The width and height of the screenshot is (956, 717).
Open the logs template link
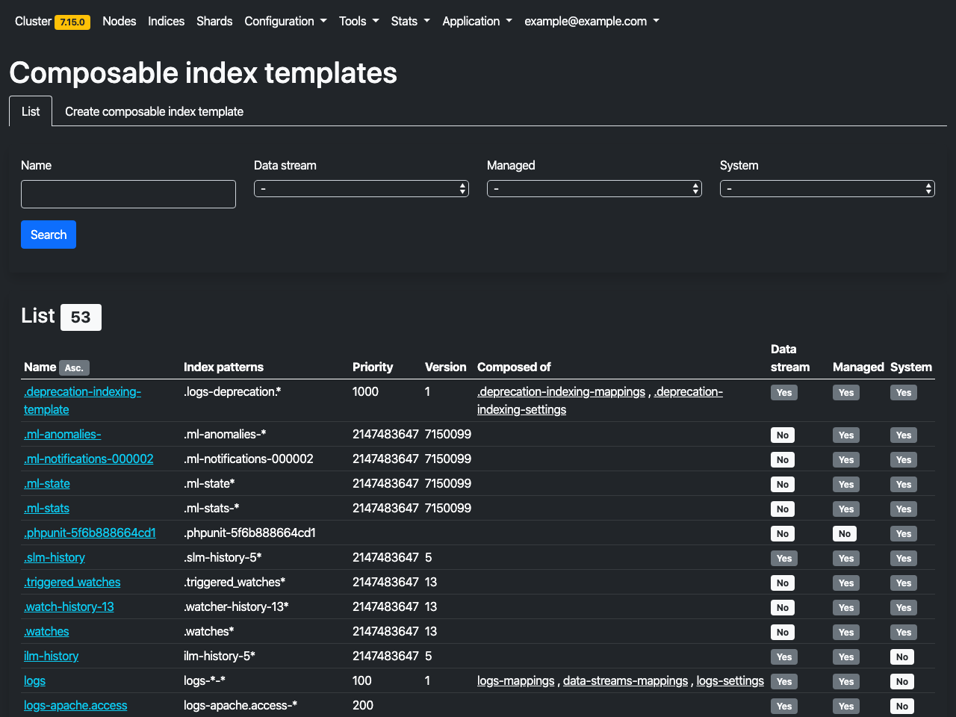pyautogui.click(x=34, y=680)
